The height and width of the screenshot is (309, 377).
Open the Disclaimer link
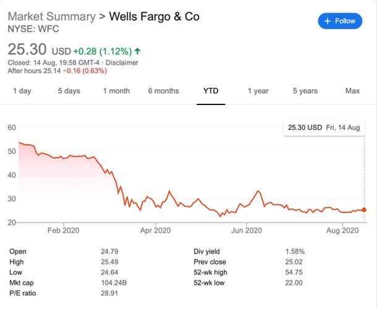pyautogui.click(x=122, y=63)
